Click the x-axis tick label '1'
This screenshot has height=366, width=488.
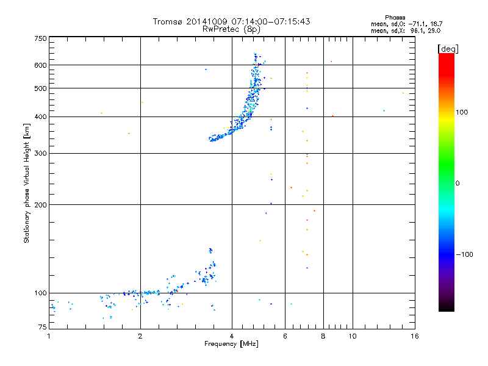pyautogui.click(x=49, y=336)
